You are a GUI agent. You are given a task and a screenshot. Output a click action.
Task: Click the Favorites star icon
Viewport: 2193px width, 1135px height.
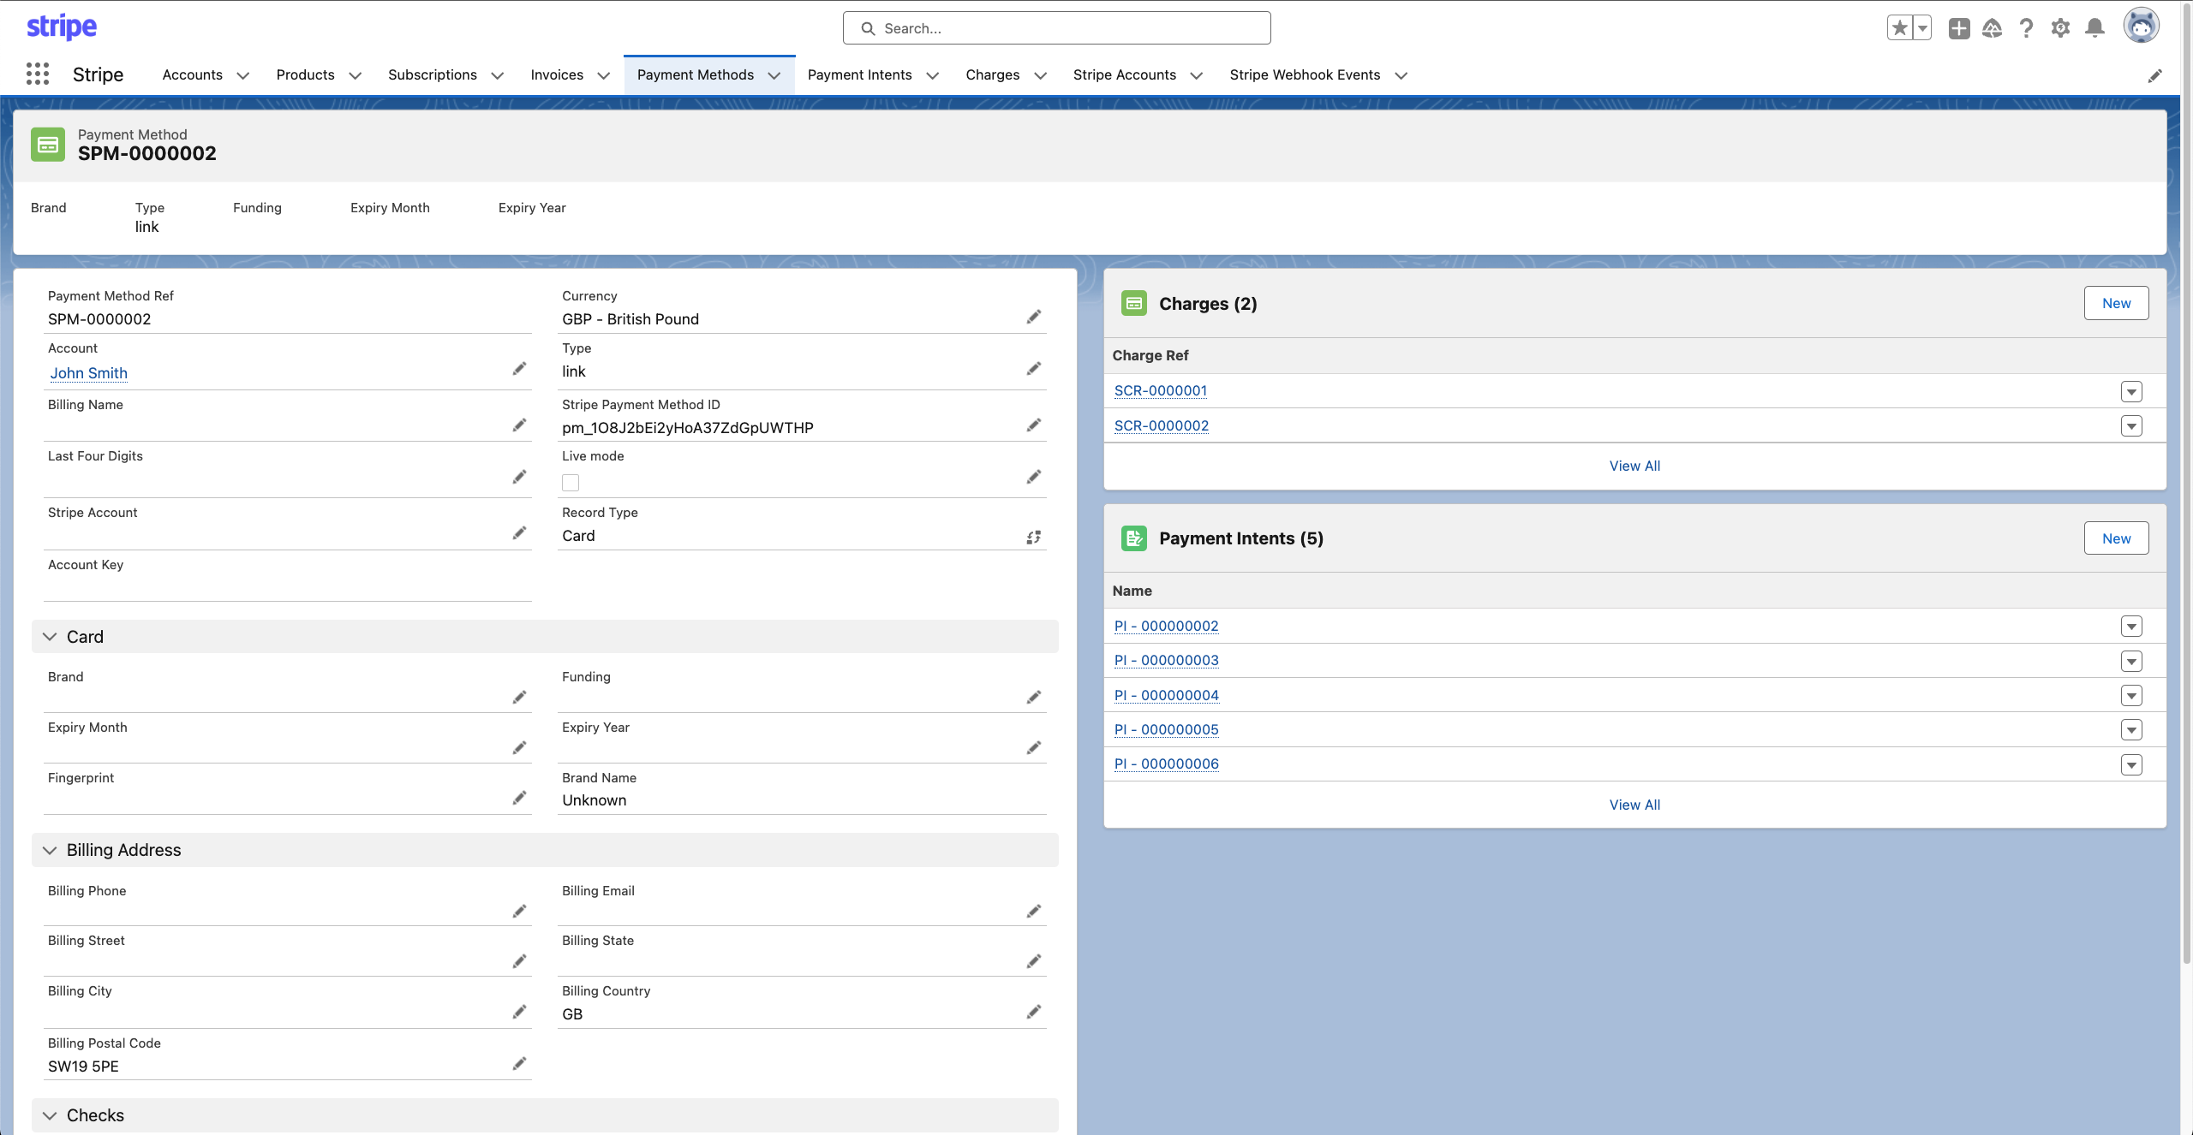(1899, 28)
